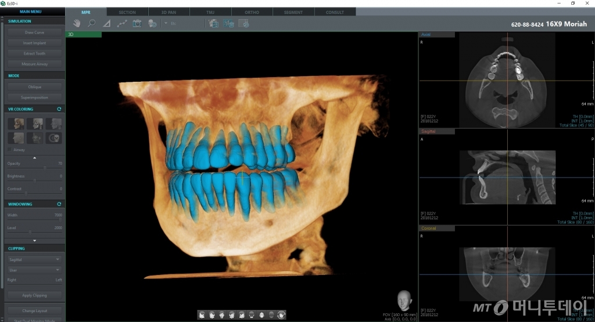Set second head orientation view in bottom bar
The height and width of the screenshot is (322, 595).
(x=212, y=315)
